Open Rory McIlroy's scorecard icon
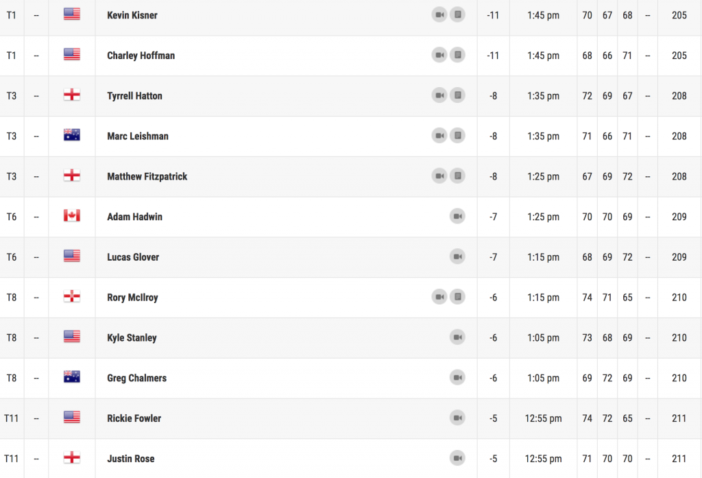Screen dimensions: 702x478 pos(457,297)
